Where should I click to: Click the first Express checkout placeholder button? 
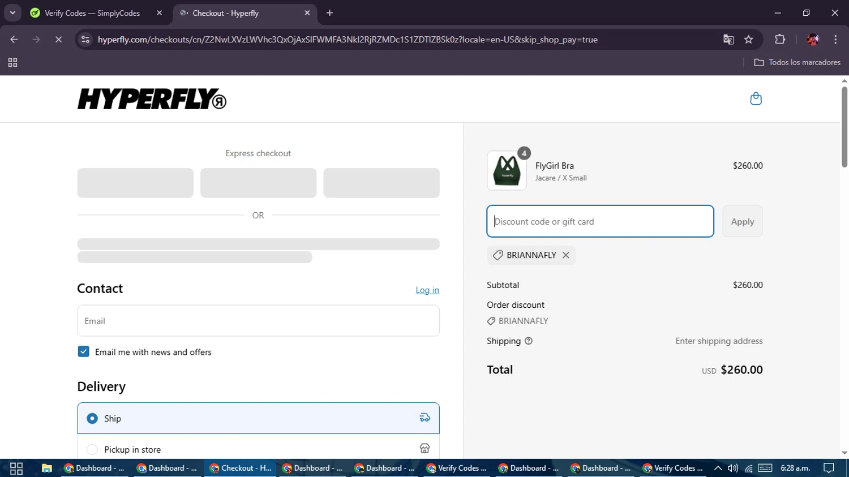(x=135, y=183)
